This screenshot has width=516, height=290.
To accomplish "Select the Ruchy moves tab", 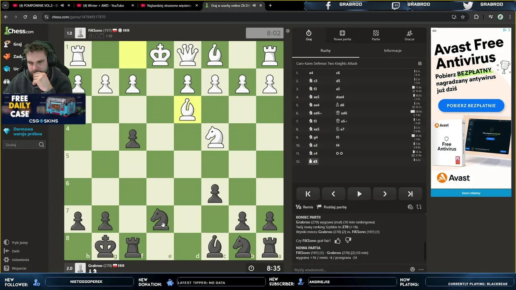I will (x=325, y=50).
